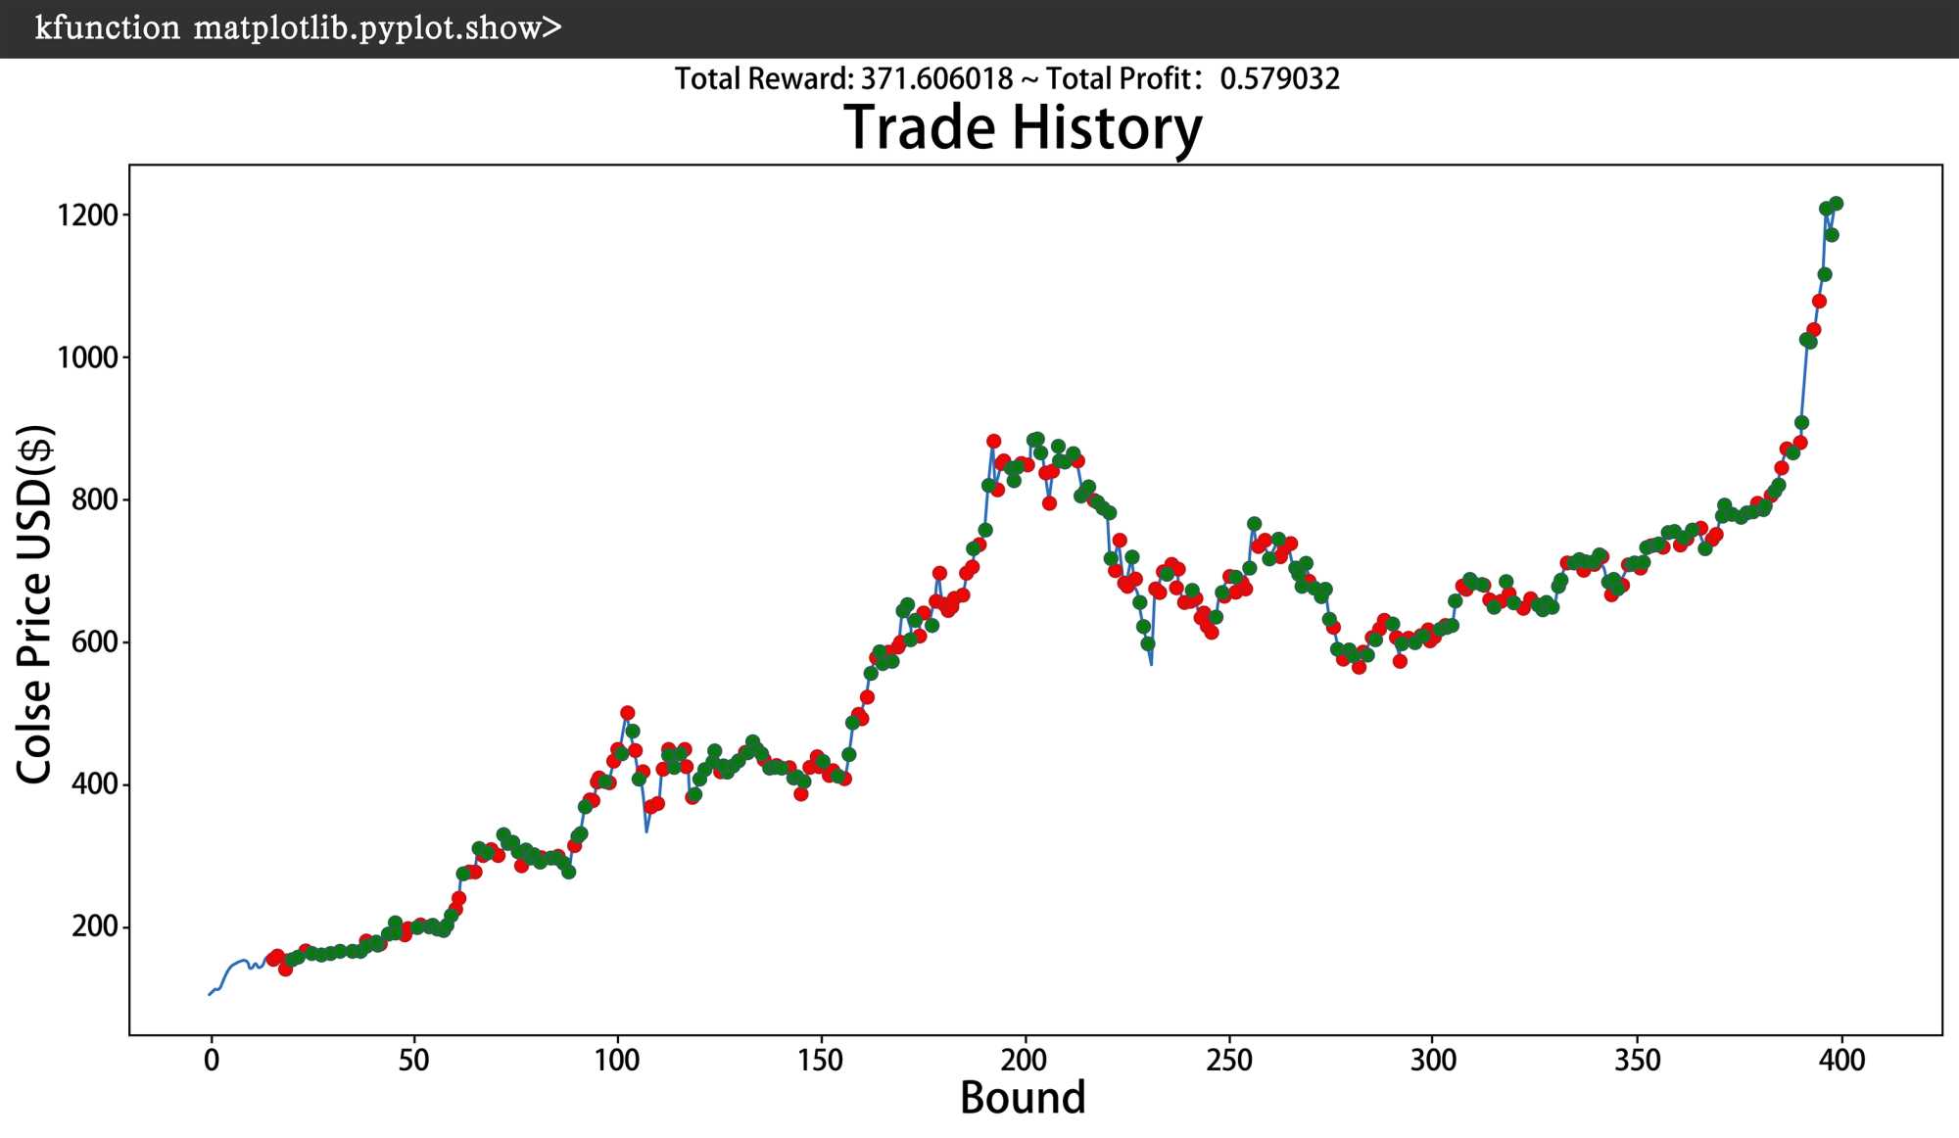Click the x-axis tick label 400
Image resolution: width=1959 pixels, height=1138 pixels.
pos(1841,1060)
